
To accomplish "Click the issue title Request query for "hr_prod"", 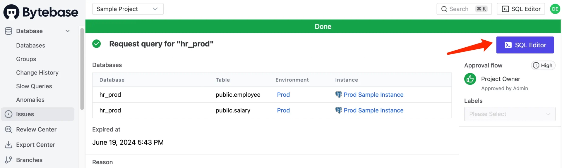I will click(161, 44).
